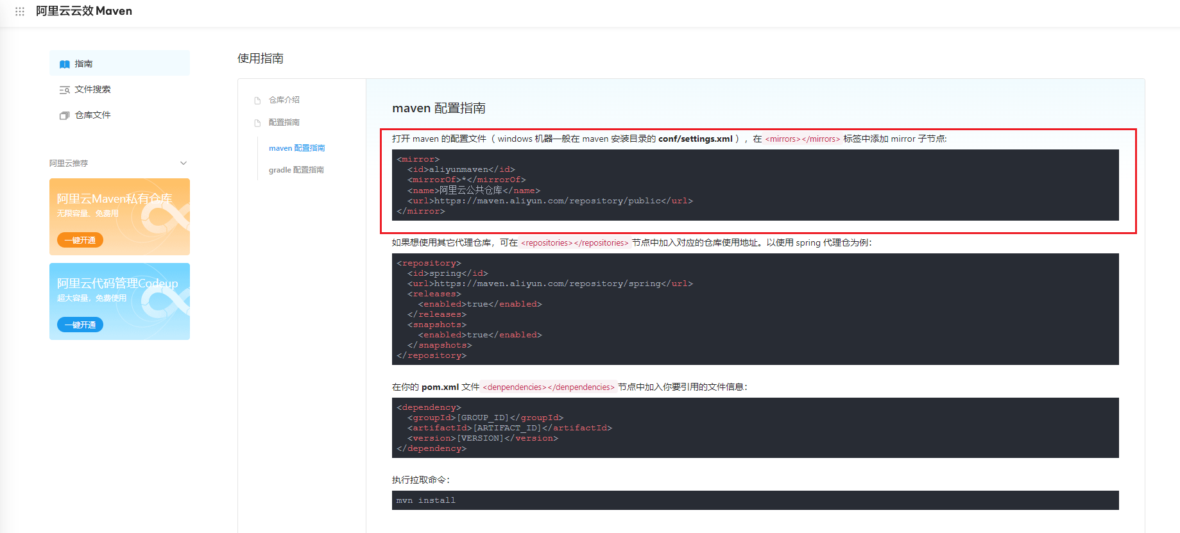The height and width of the screenshot is (533, 1180).
Task: Click the [ARTIFACT_ID] artifactId line
Action: pos(509,428)
